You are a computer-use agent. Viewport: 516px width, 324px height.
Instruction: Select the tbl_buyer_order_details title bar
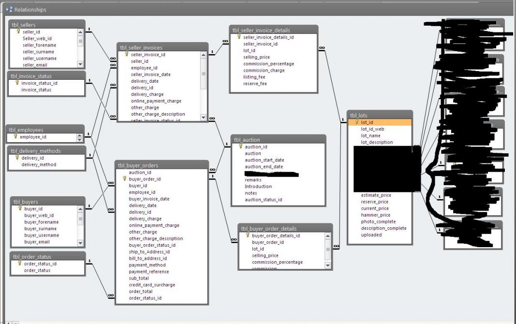(x=285, y=228)
